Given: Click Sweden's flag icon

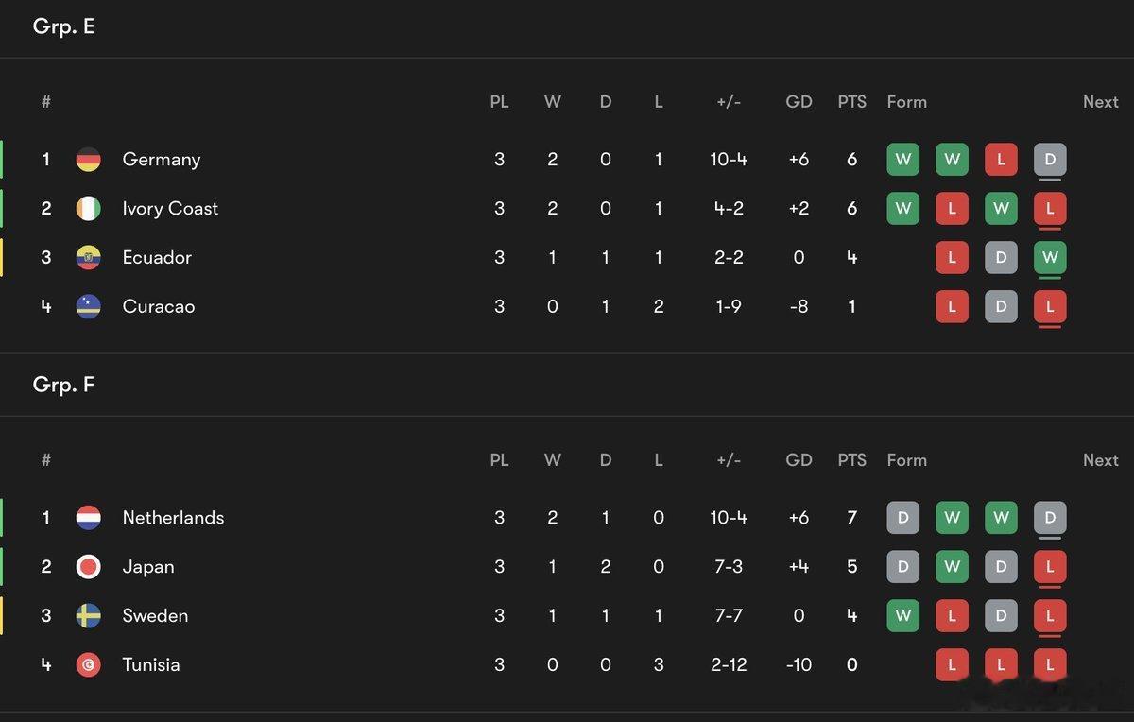Looking at the screenshot, I should (x=88, y=616).
